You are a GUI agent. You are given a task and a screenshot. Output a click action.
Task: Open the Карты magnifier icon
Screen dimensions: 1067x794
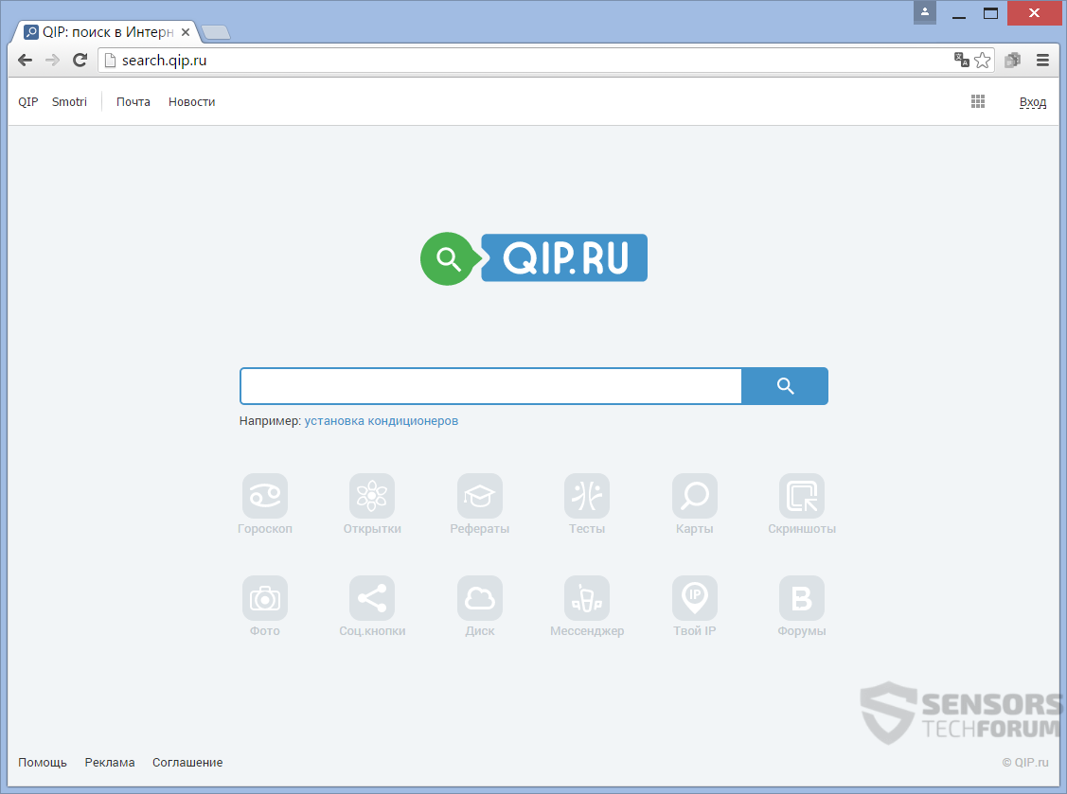(694, 495)
